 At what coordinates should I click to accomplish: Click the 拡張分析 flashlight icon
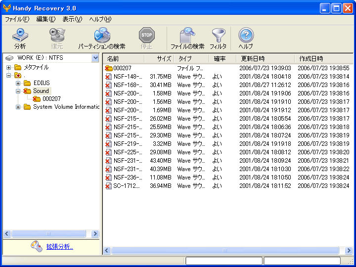point(37,247)
